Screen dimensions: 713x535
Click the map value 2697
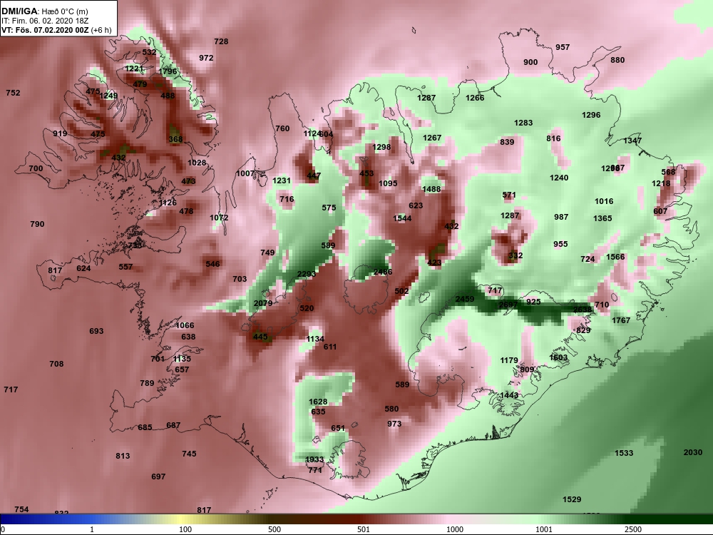coord(508,305)
